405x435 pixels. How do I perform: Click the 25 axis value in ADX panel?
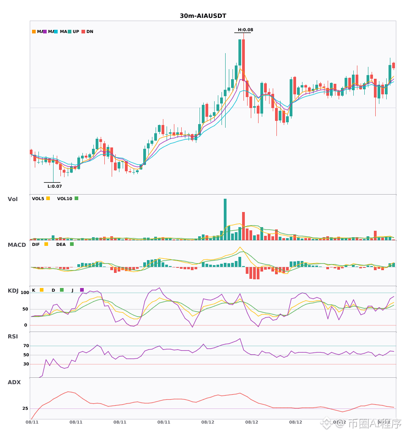tap(25, 408)
